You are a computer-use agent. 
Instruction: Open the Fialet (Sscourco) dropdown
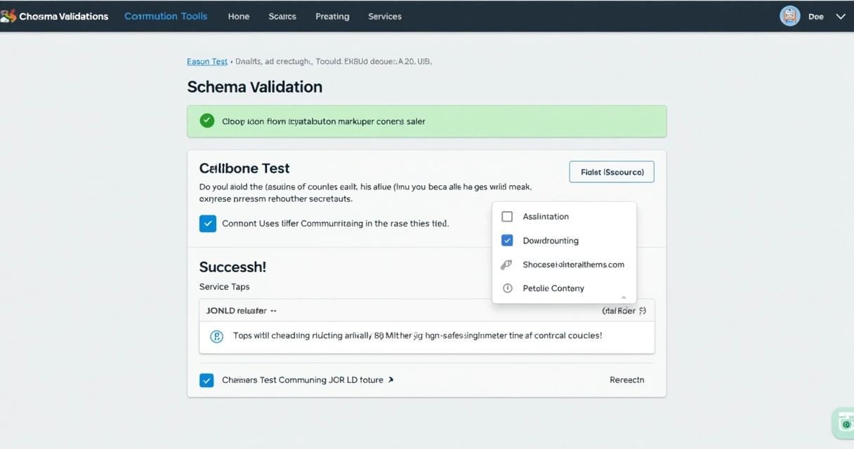(x=611, y=172)
